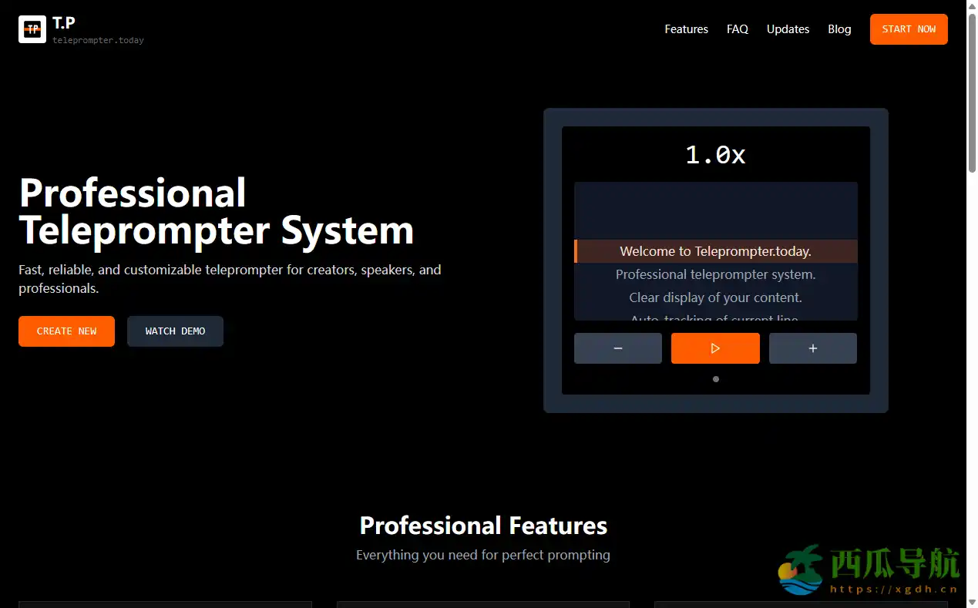
Task: Increase speed with the plus icon
Action: 812,348
